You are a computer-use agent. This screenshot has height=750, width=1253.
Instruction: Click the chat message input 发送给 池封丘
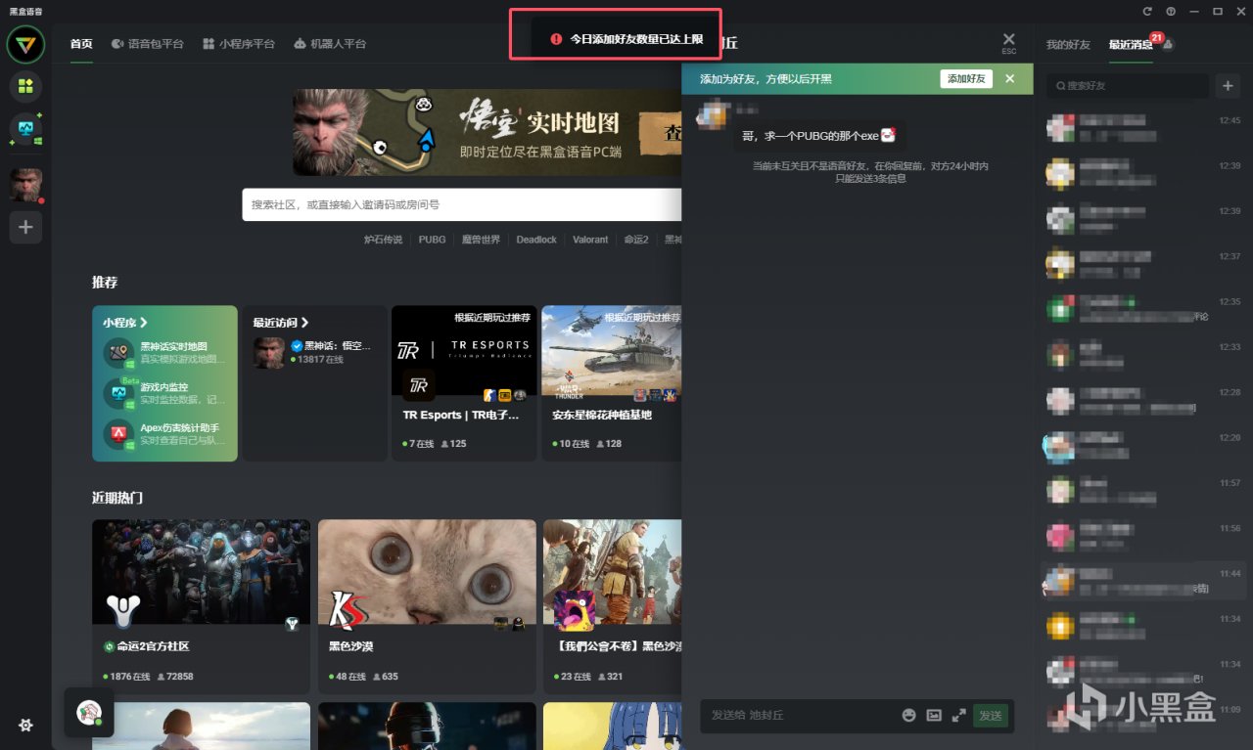[x=798, y=715]
